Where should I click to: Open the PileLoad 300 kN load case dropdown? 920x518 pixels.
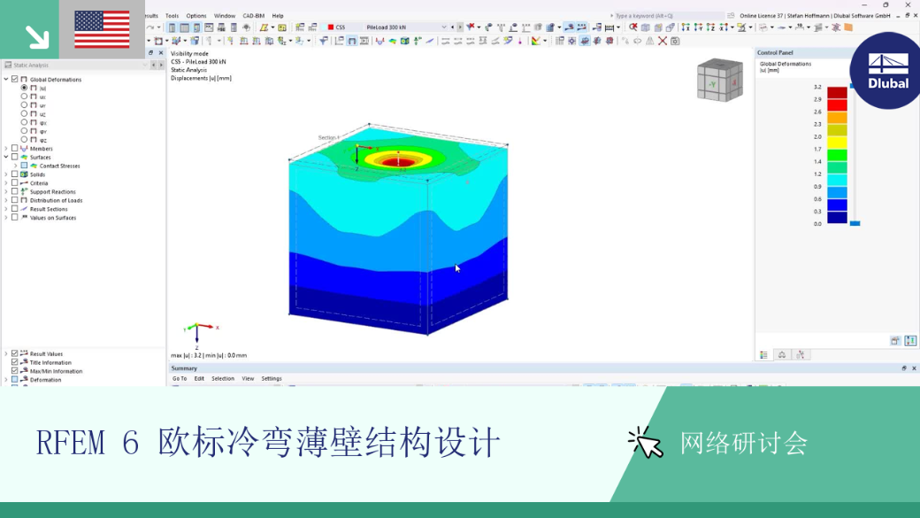coord(443,27)
